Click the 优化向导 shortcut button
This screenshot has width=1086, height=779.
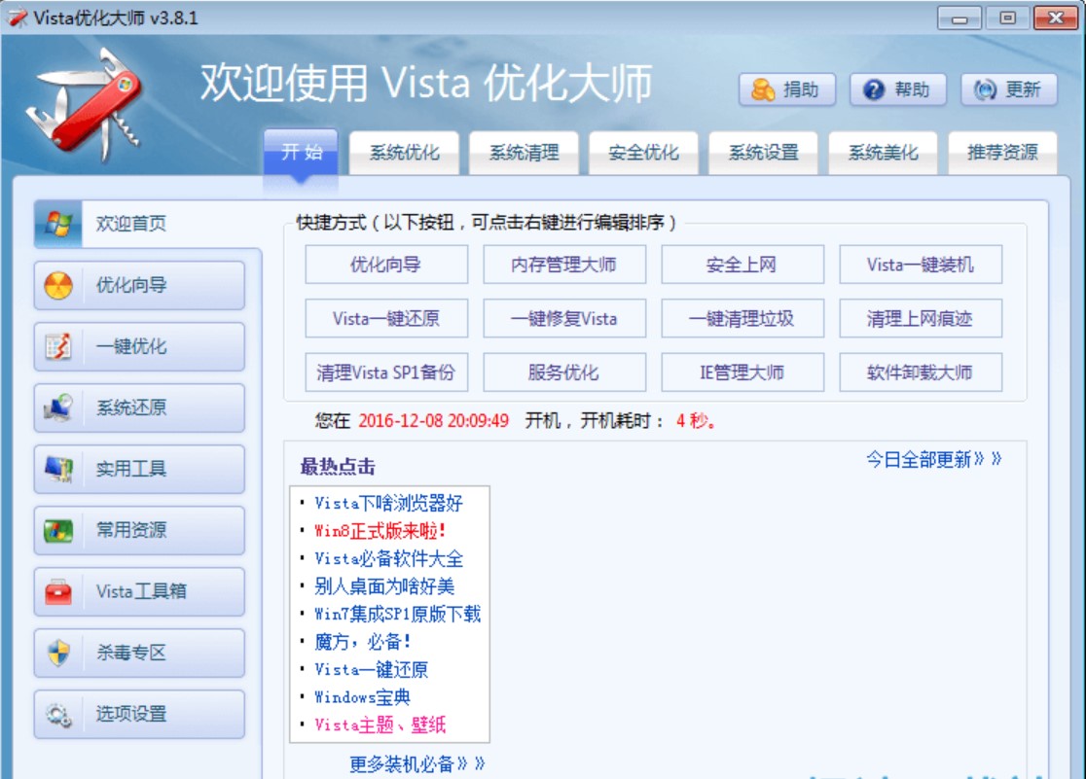click(x=386, y=265)
